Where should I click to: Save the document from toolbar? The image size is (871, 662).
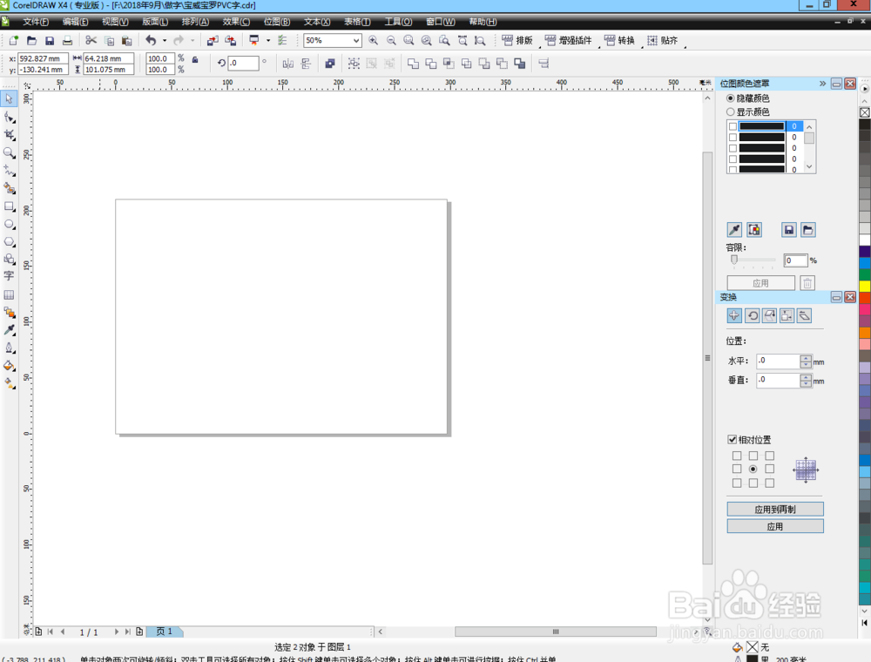click(50, 41)
